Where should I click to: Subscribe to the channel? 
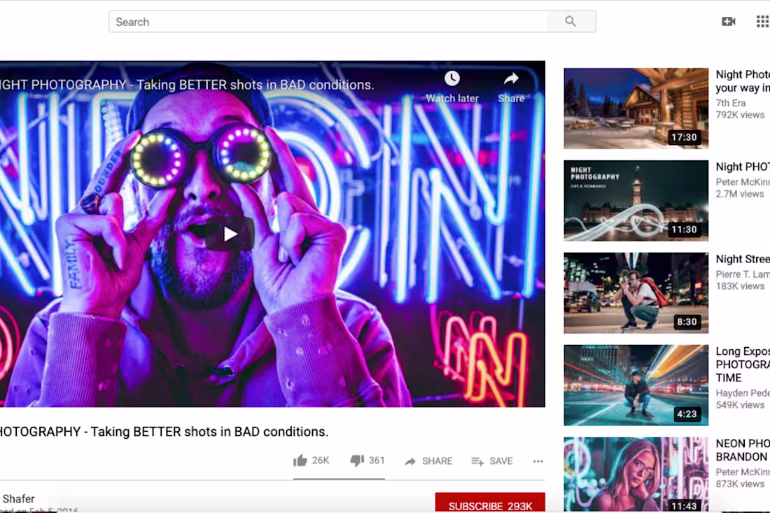[x=490, y=506]
